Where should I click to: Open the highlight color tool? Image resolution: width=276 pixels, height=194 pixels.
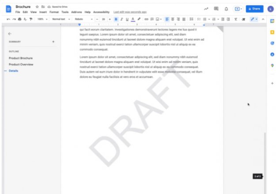[x=139, y=19]
